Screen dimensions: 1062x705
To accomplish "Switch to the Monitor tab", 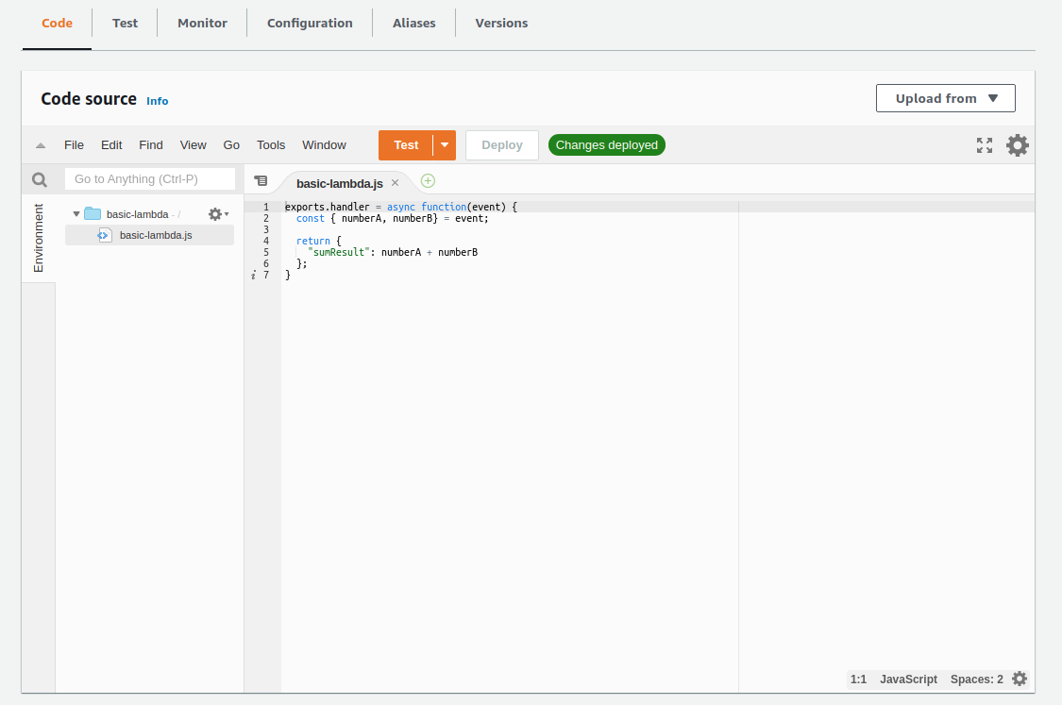I will 202,23.
